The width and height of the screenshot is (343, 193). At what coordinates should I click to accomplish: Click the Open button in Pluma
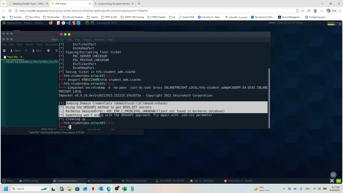click(16, 51)
